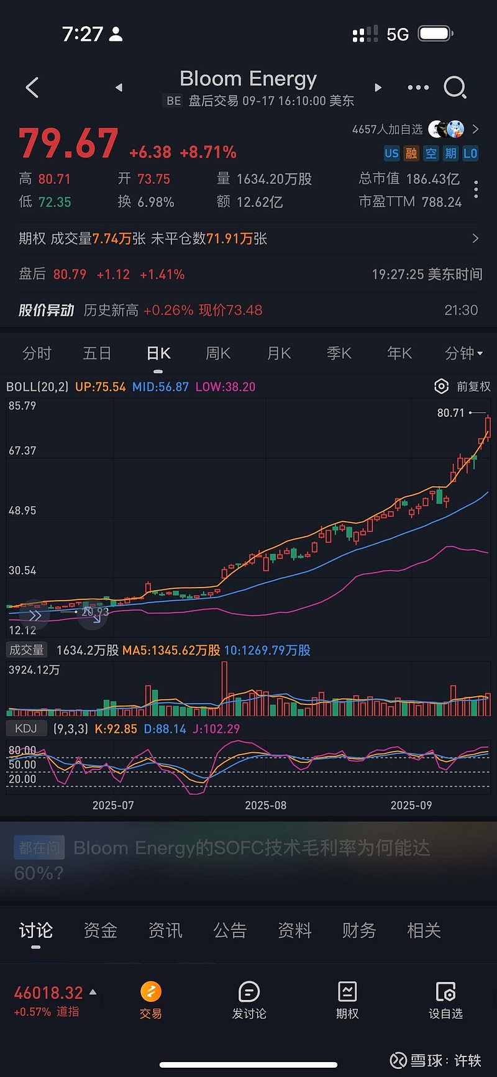Tap the double-arrow expand chart icon
Viewport: 497px width, 1077px height.
coord(35,616)
